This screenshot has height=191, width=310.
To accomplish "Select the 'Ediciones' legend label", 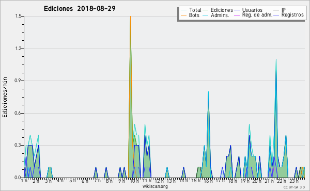I will [222, 10].
